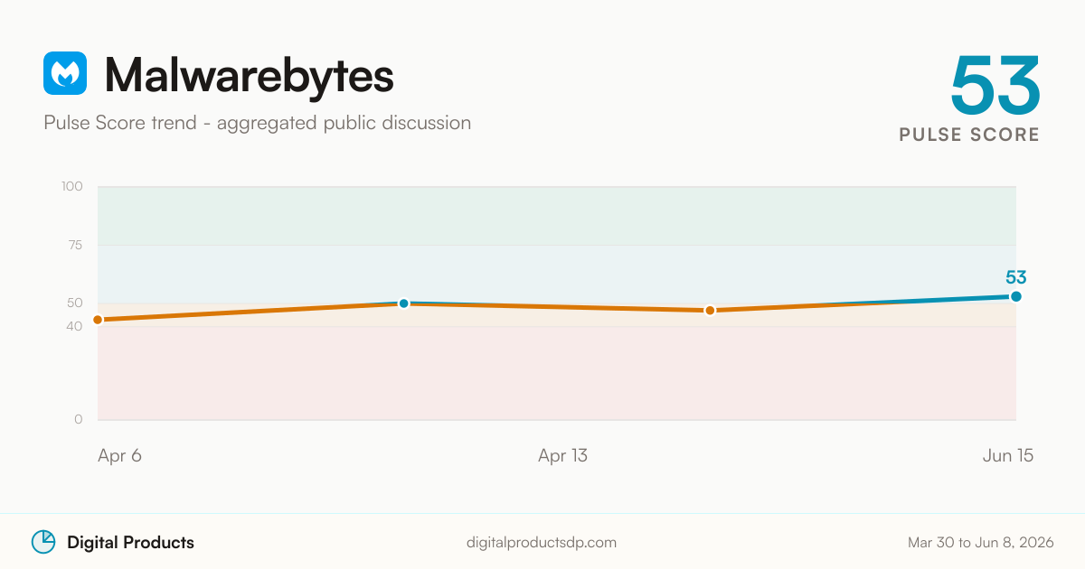Click the 100 y-axis label
The image size is (1085, 569).
(x=72, y=187)
